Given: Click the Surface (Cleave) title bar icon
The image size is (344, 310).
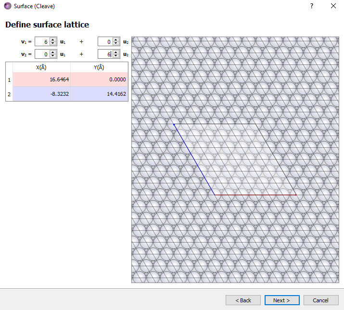Looking at the screenshot, I should click(x=8, y=6).
